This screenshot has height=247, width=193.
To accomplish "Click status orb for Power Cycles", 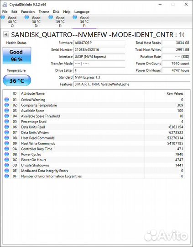I will click(6, 154).
